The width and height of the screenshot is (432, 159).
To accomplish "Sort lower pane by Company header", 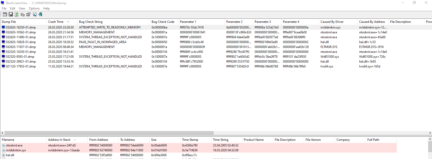I will click(350, 140).
